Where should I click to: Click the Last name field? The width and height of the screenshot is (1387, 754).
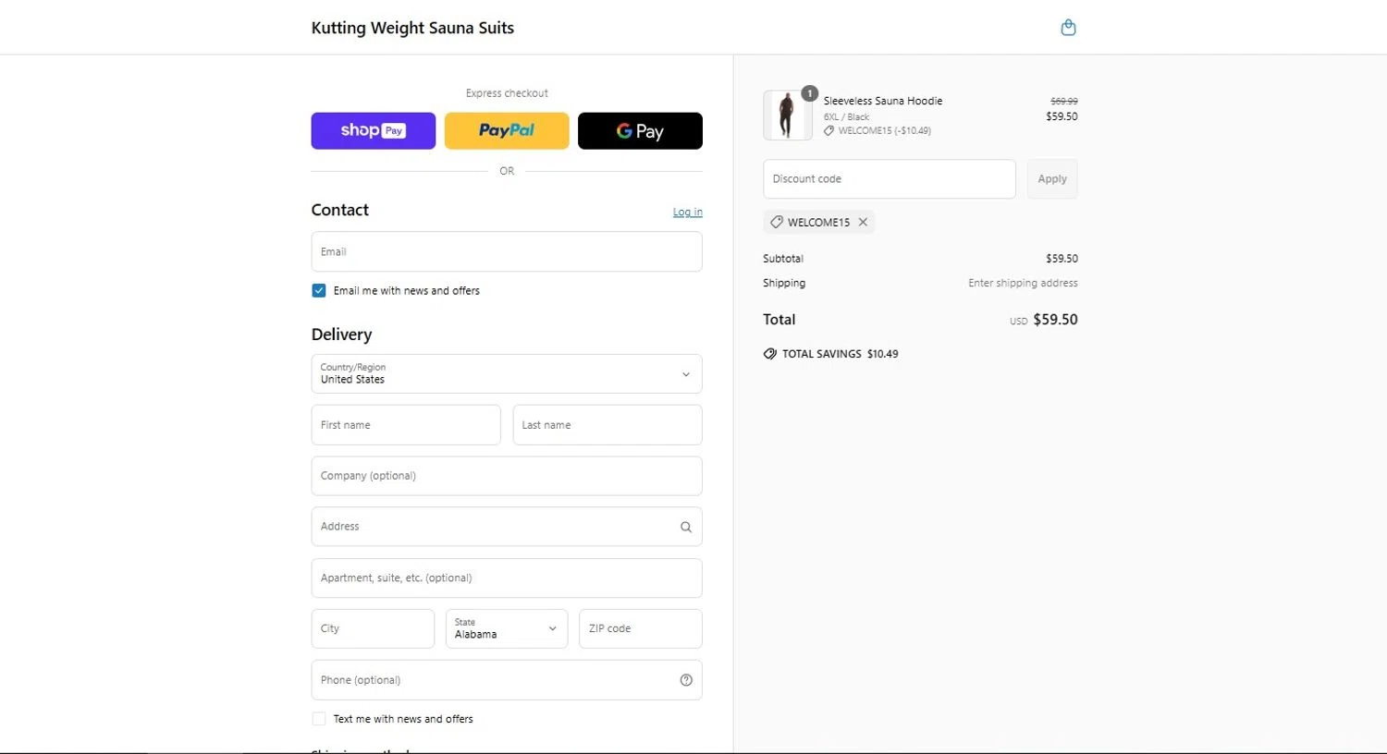click(x=608, y=425)
